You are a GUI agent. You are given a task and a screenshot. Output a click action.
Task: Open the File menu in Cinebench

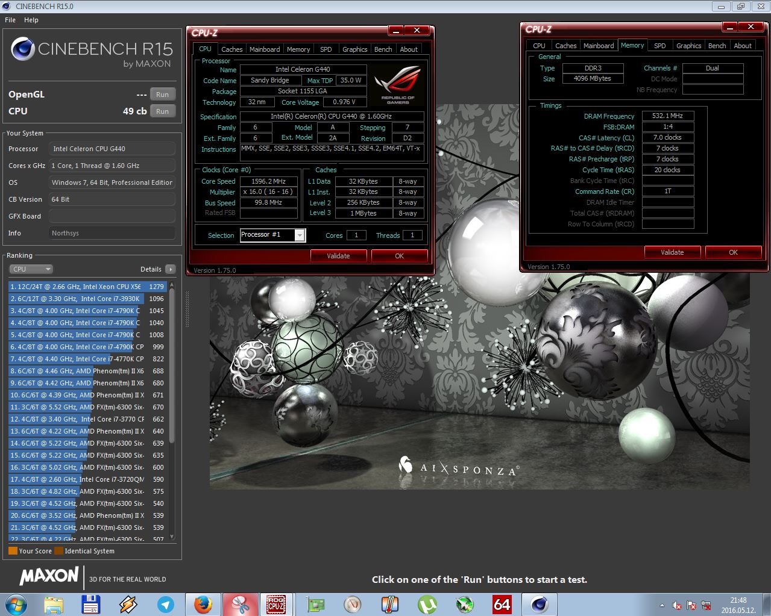(10, 20)
